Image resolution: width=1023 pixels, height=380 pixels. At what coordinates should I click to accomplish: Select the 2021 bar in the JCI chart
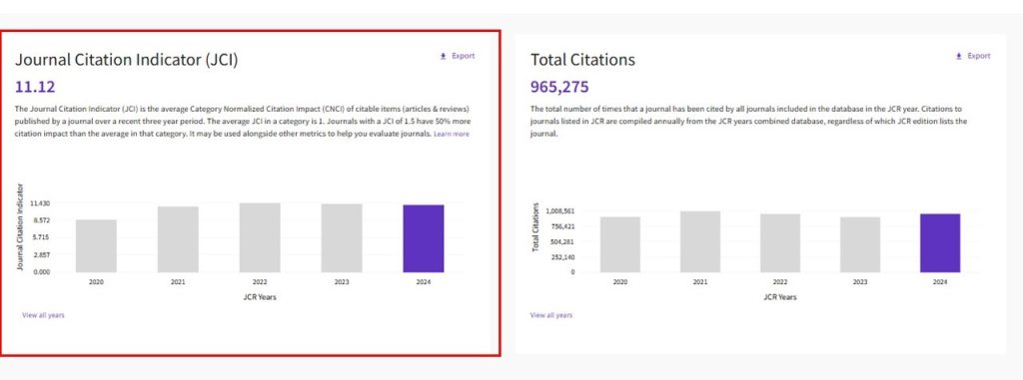(178, 239)
